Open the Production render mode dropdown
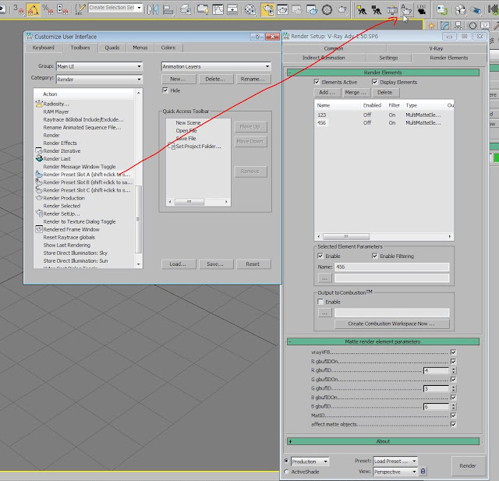The image size is (499, 481). (x=310, y=462)
